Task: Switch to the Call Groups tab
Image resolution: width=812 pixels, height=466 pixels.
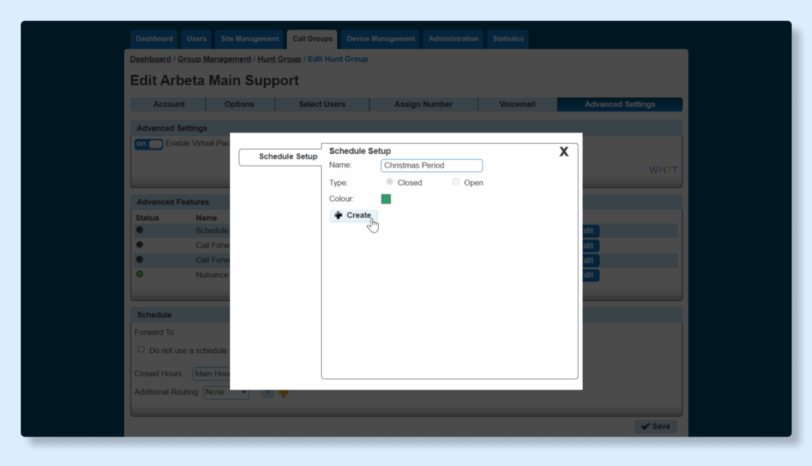Action: (x=312, y=39)
